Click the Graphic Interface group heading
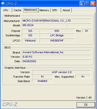 tap(15, 68)
